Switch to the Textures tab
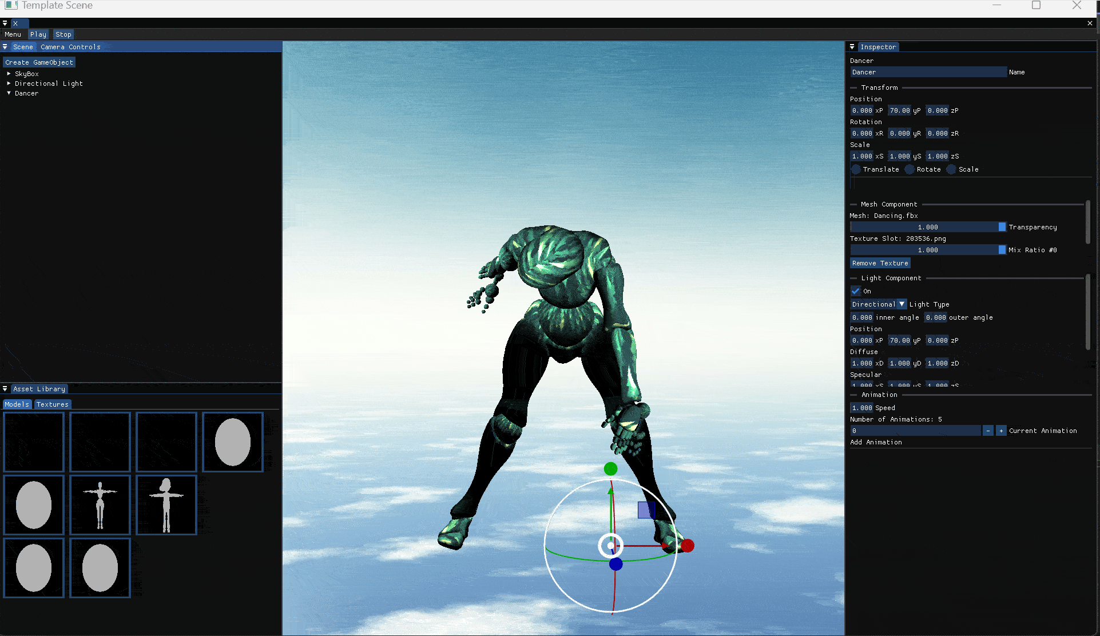The image size is (1100, 636). (x=52, y=404)
